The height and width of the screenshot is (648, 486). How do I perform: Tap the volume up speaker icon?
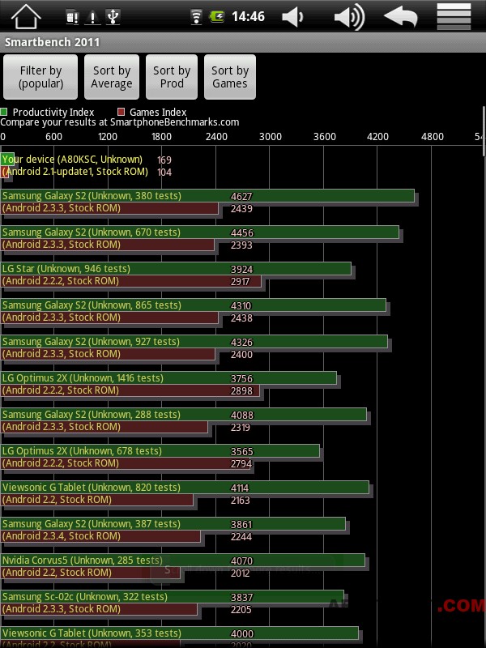[350, 17]
